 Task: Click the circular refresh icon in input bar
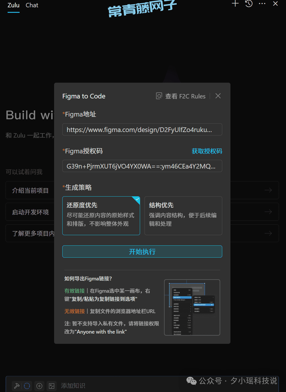27,386
